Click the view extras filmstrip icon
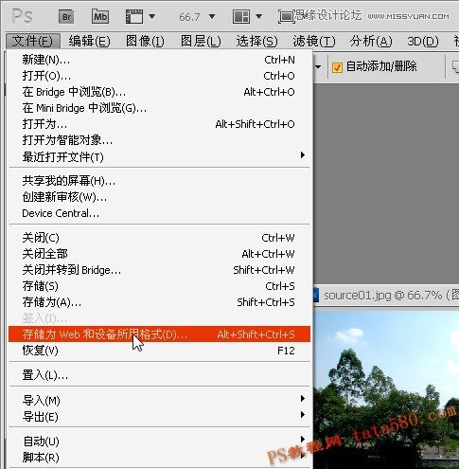Image resolution: width=459 pixels, height=469 pixels. tap(134, 16)
